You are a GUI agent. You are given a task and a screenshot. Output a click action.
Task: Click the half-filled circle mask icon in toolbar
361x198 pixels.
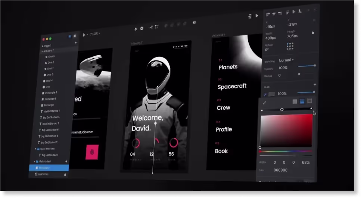tap(194, 22)
